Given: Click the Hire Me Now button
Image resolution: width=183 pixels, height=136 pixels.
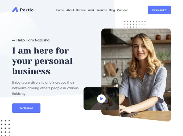Looking at the screenshot, I should point(159,10).
